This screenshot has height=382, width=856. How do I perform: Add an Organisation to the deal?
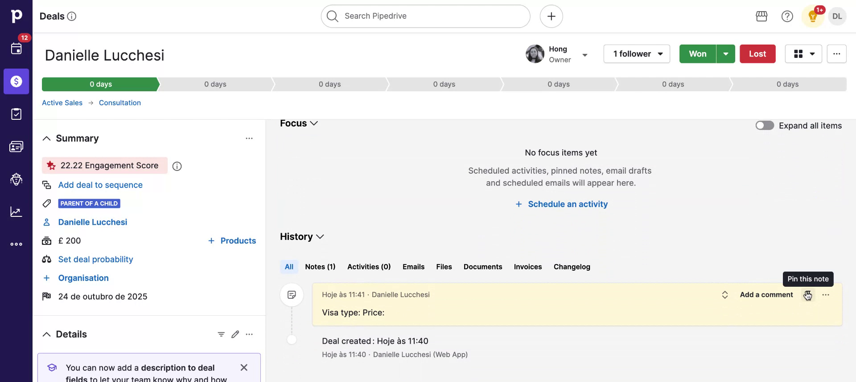coord(83,278)
